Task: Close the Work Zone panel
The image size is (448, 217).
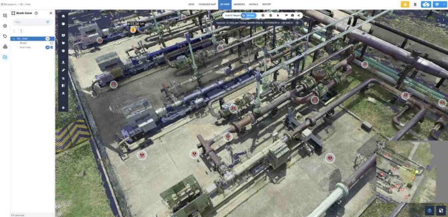Action: pos(51,13)
